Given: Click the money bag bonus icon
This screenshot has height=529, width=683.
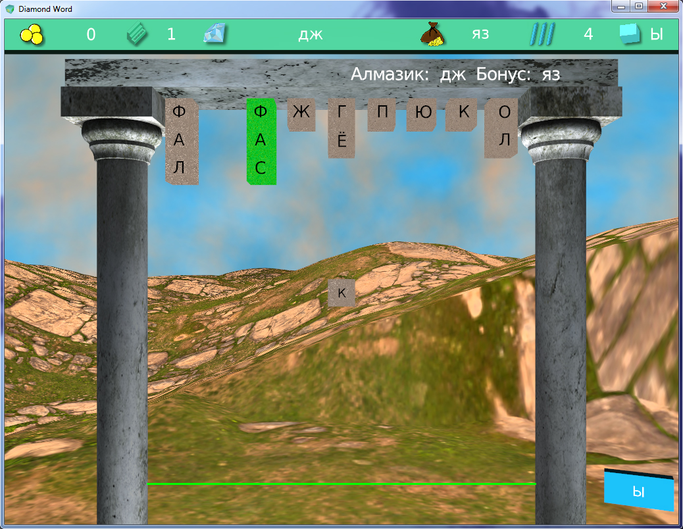Looking at the screenshot, I should (x=432, y=34).
